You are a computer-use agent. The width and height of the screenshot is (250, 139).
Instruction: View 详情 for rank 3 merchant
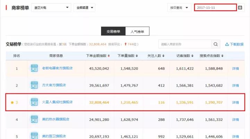coord(235,102)
